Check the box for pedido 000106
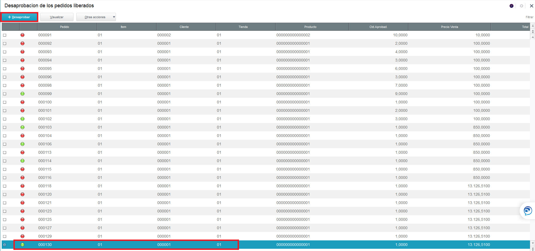 [x=4, y=144]
